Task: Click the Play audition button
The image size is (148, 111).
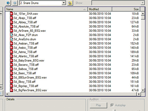Action: pyautogui.click(x=99, y=105)
